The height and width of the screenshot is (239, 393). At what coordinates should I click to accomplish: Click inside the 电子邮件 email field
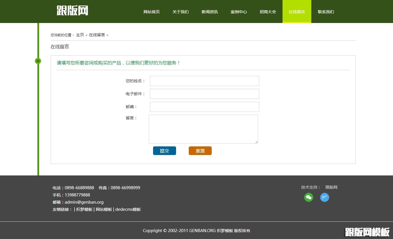tap(204, 94)
